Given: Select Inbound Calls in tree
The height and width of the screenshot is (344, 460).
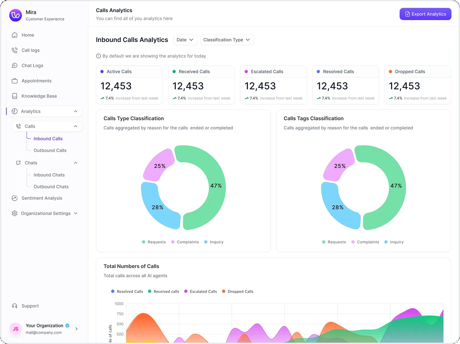Looking at the screenshot, I should [x=48, y=139].
